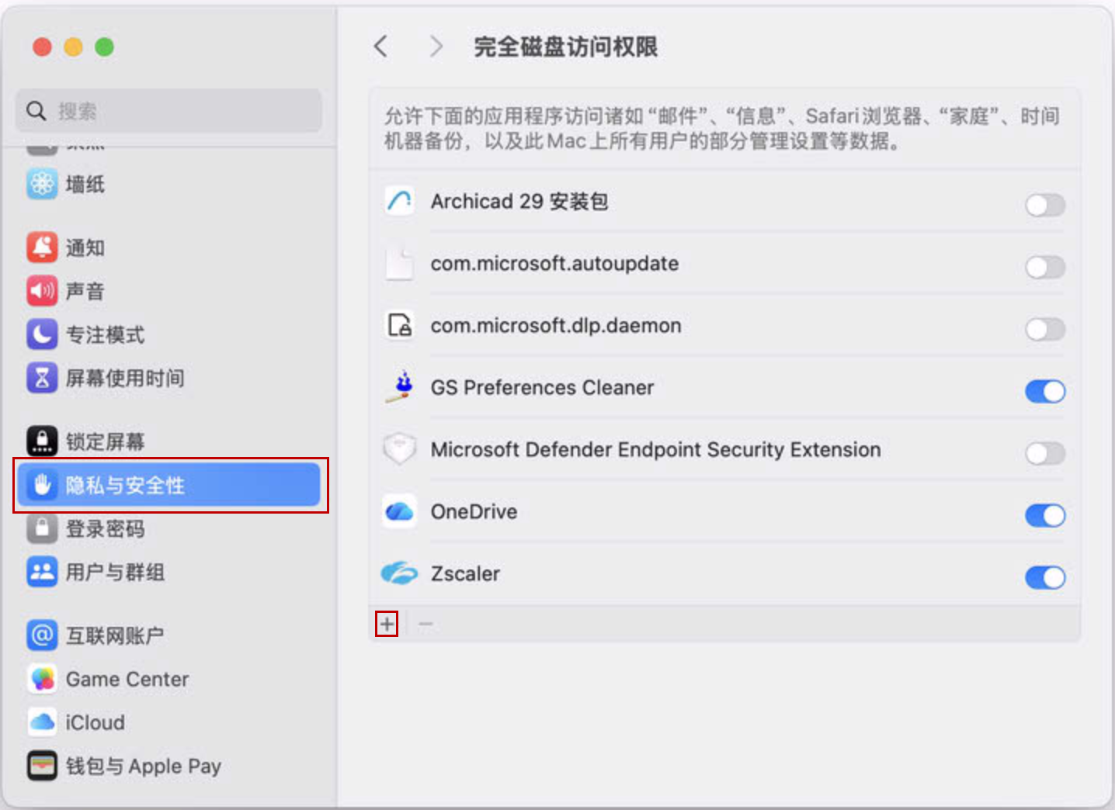Select the Microsoft Defender Endpoint Security Extension text
Viewport: 1115px width, 810px height.
point(656,450)
